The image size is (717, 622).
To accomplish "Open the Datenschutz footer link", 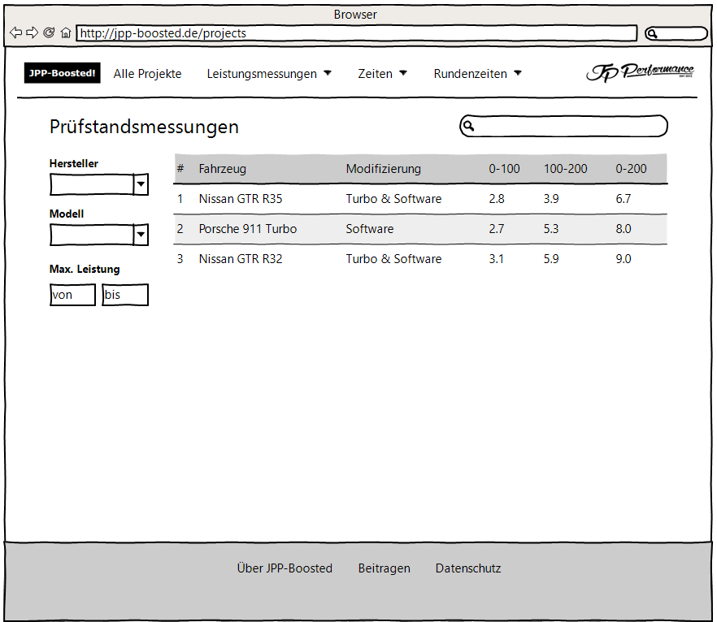I will [x=468, y=568].
